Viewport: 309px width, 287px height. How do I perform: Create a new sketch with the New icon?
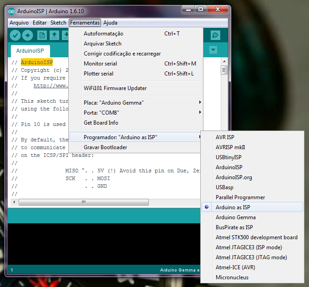pos(42,35)
